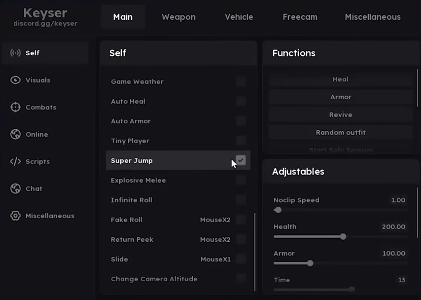Image resolution: width=421 pixels, height=300 pixels.
Task: Click the Combats crosshair icon
Action: [x=15, y=107]
